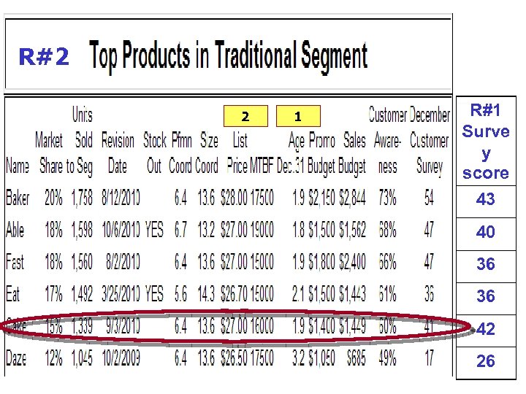526x394 pixels.
Task: Click the Market Share column header
Action: 50,153
